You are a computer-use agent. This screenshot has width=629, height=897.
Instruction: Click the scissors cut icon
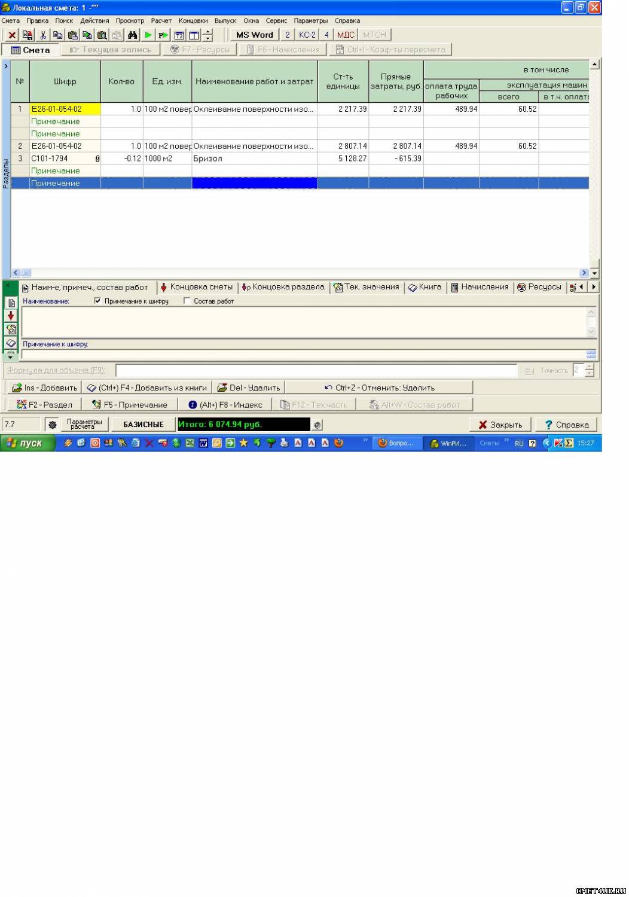click(43, 35)
